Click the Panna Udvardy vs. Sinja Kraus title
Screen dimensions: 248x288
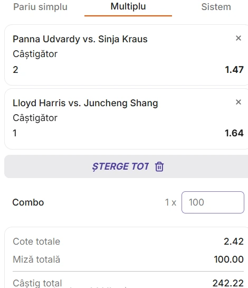[80, 39]
